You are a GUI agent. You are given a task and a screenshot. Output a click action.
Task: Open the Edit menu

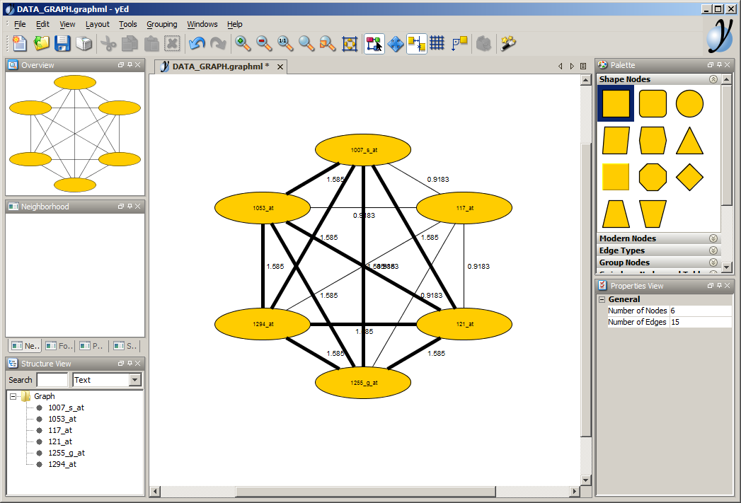pyautogui.click(x=42, y=24)
